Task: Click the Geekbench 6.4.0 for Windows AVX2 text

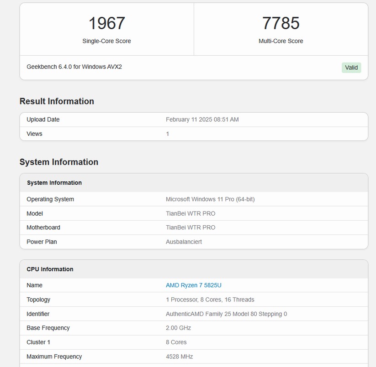Action: click(74, 67)
